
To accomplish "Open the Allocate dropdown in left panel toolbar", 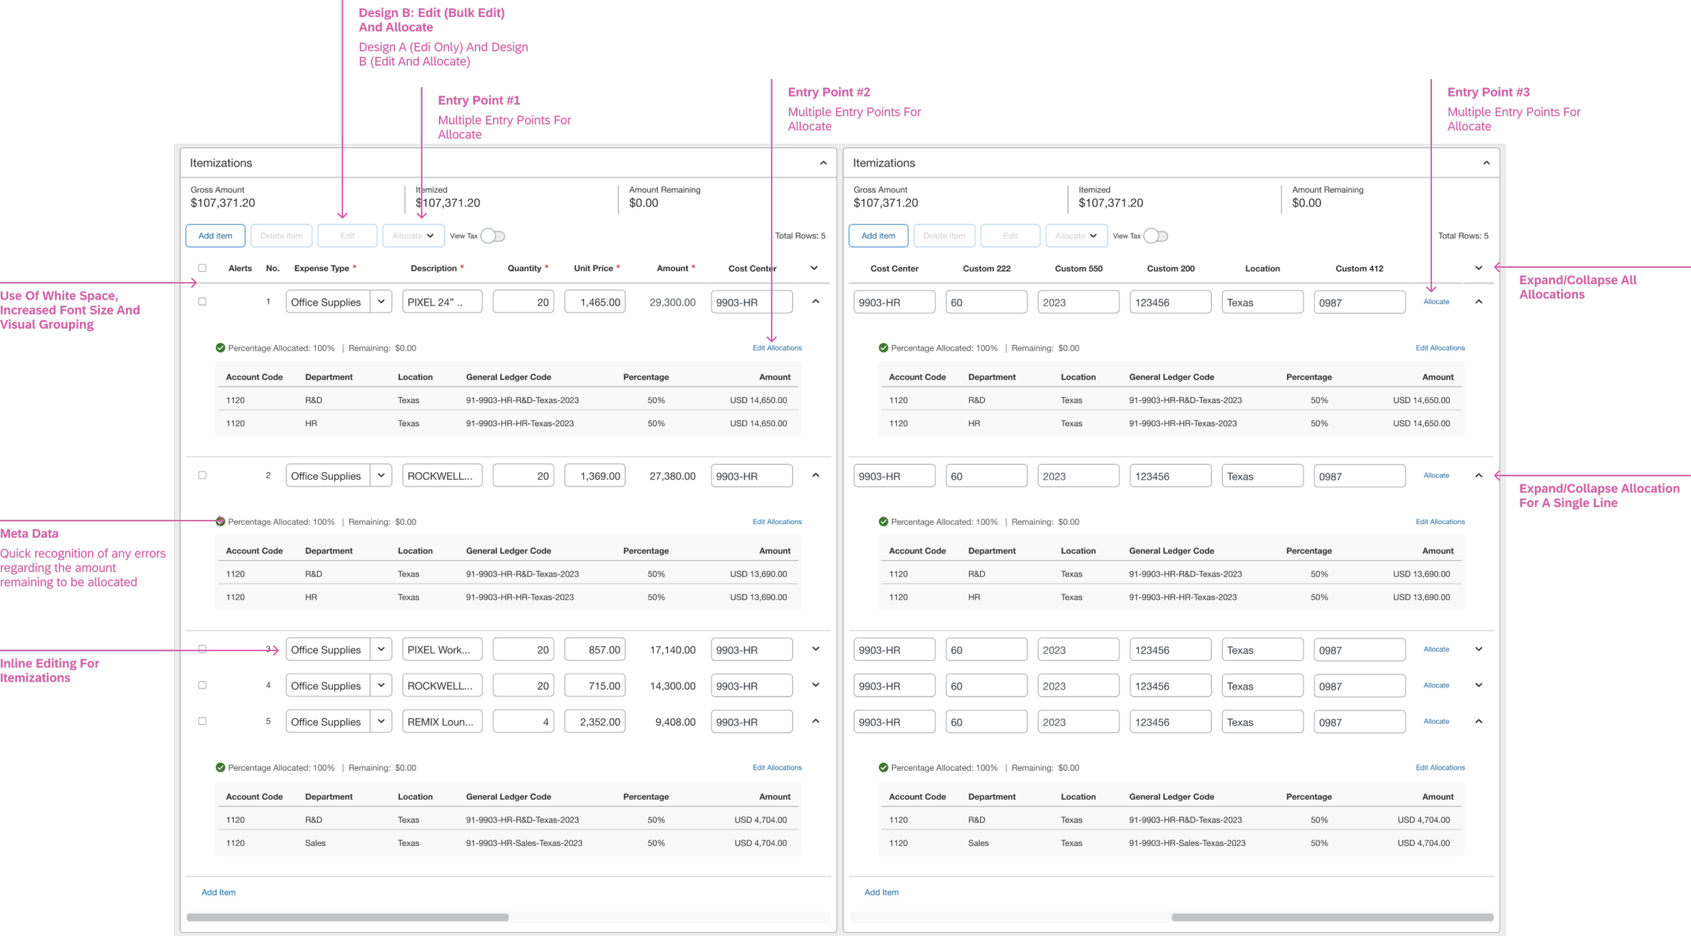I will point(413,235).
